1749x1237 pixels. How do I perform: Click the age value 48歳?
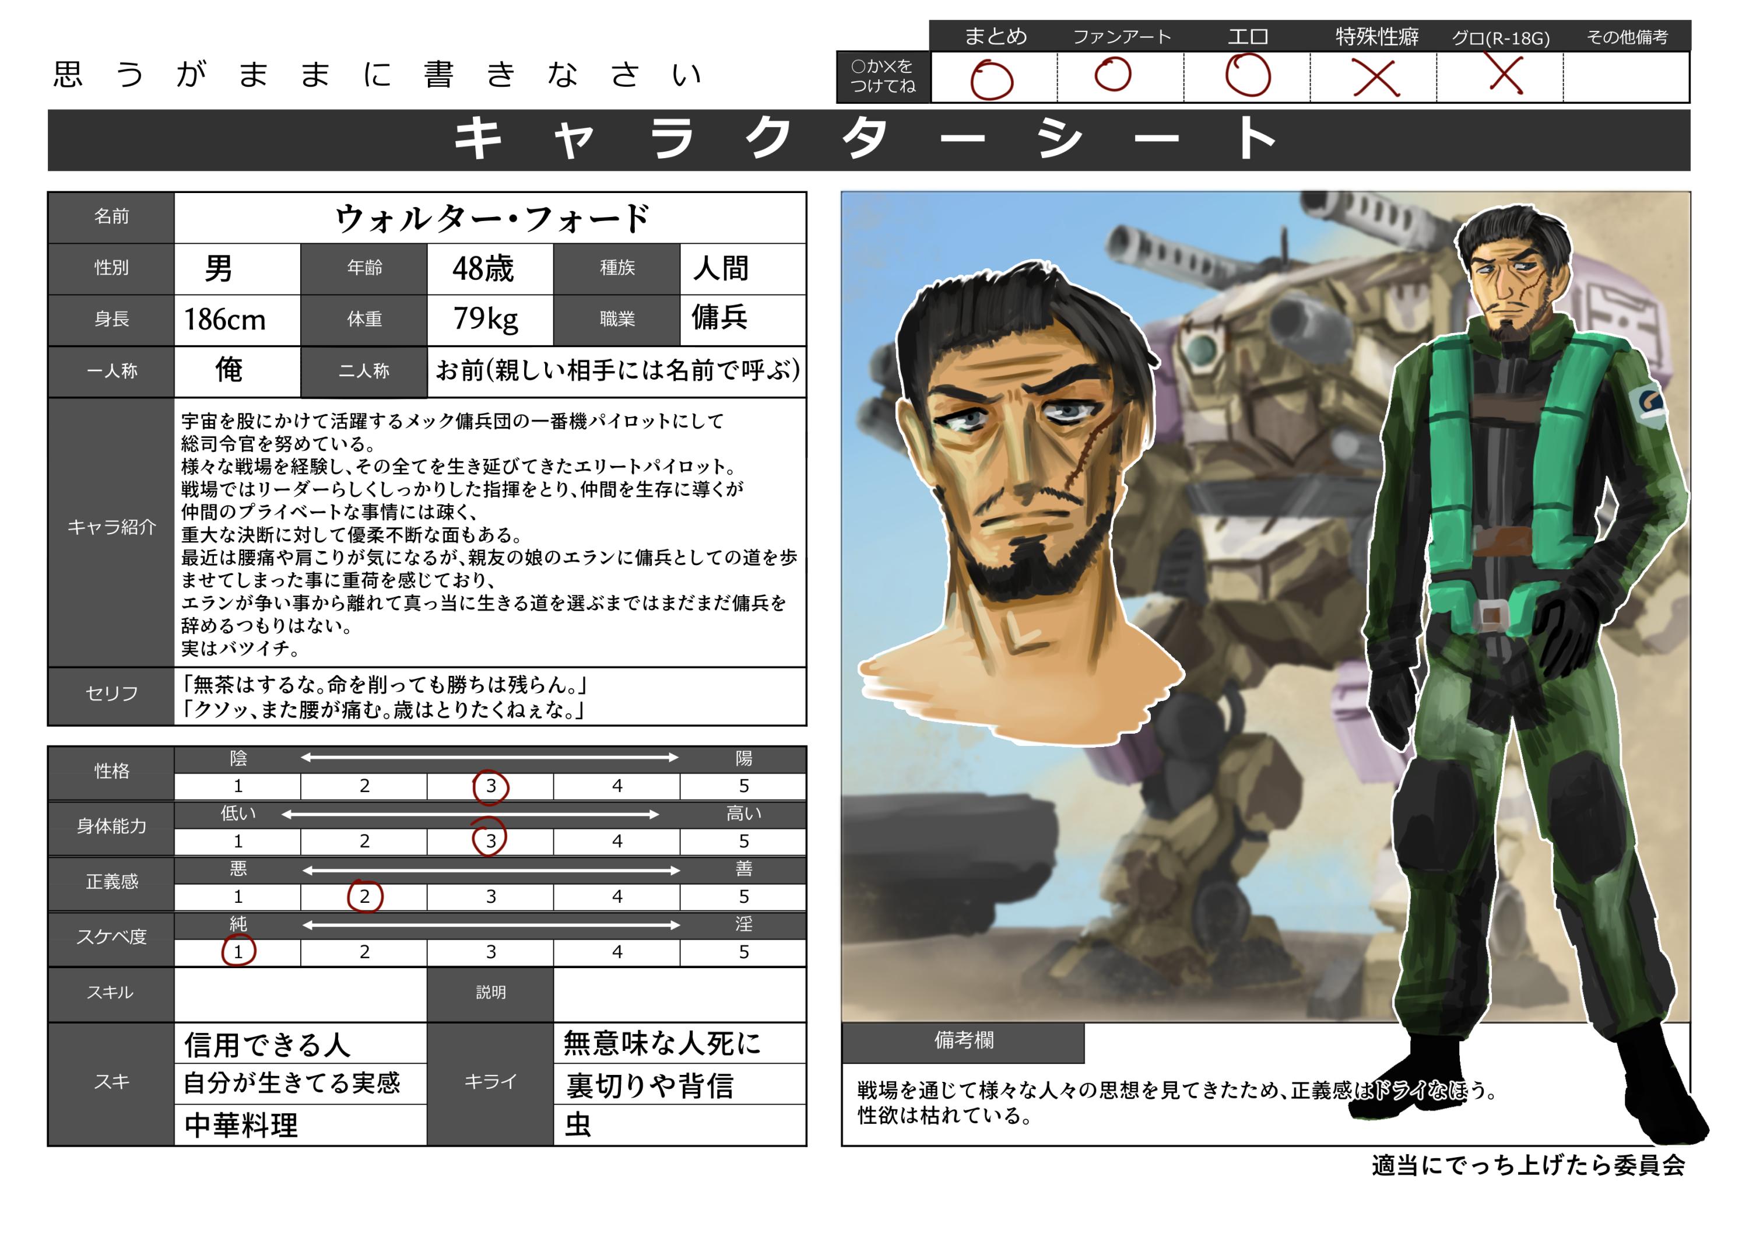(483, 269)
